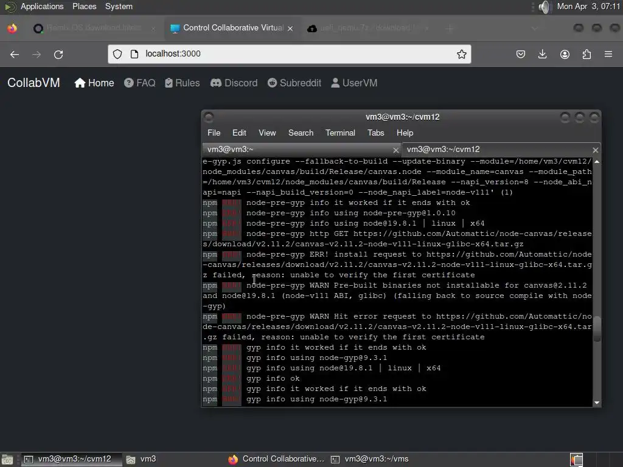623x467 pixels.
Task: Open a new browser tab with plus
Action: click(x=450, y=28)
